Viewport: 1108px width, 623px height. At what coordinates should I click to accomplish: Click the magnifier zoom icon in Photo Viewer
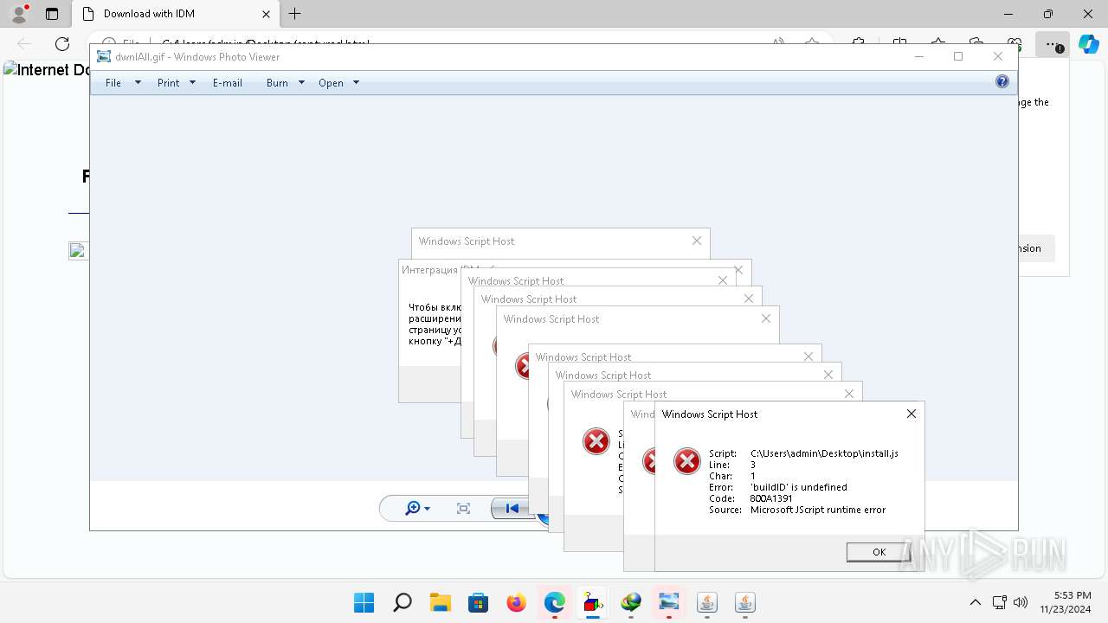(413, 508)
